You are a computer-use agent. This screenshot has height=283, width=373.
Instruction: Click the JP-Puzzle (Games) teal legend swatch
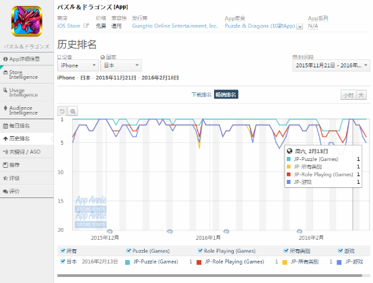[127, 262]
